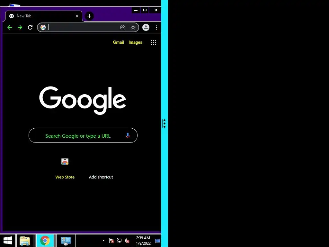
Task: Open a new tab with the plus button
Action: tap(89, 16)
